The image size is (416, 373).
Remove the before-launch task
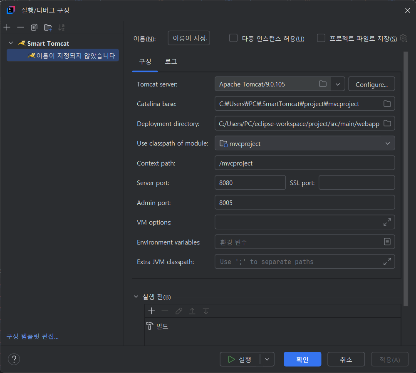coord(165,311)
